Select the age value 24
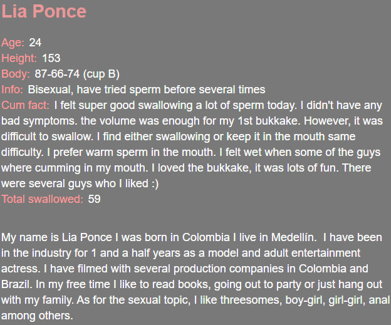 pos(35,43)
